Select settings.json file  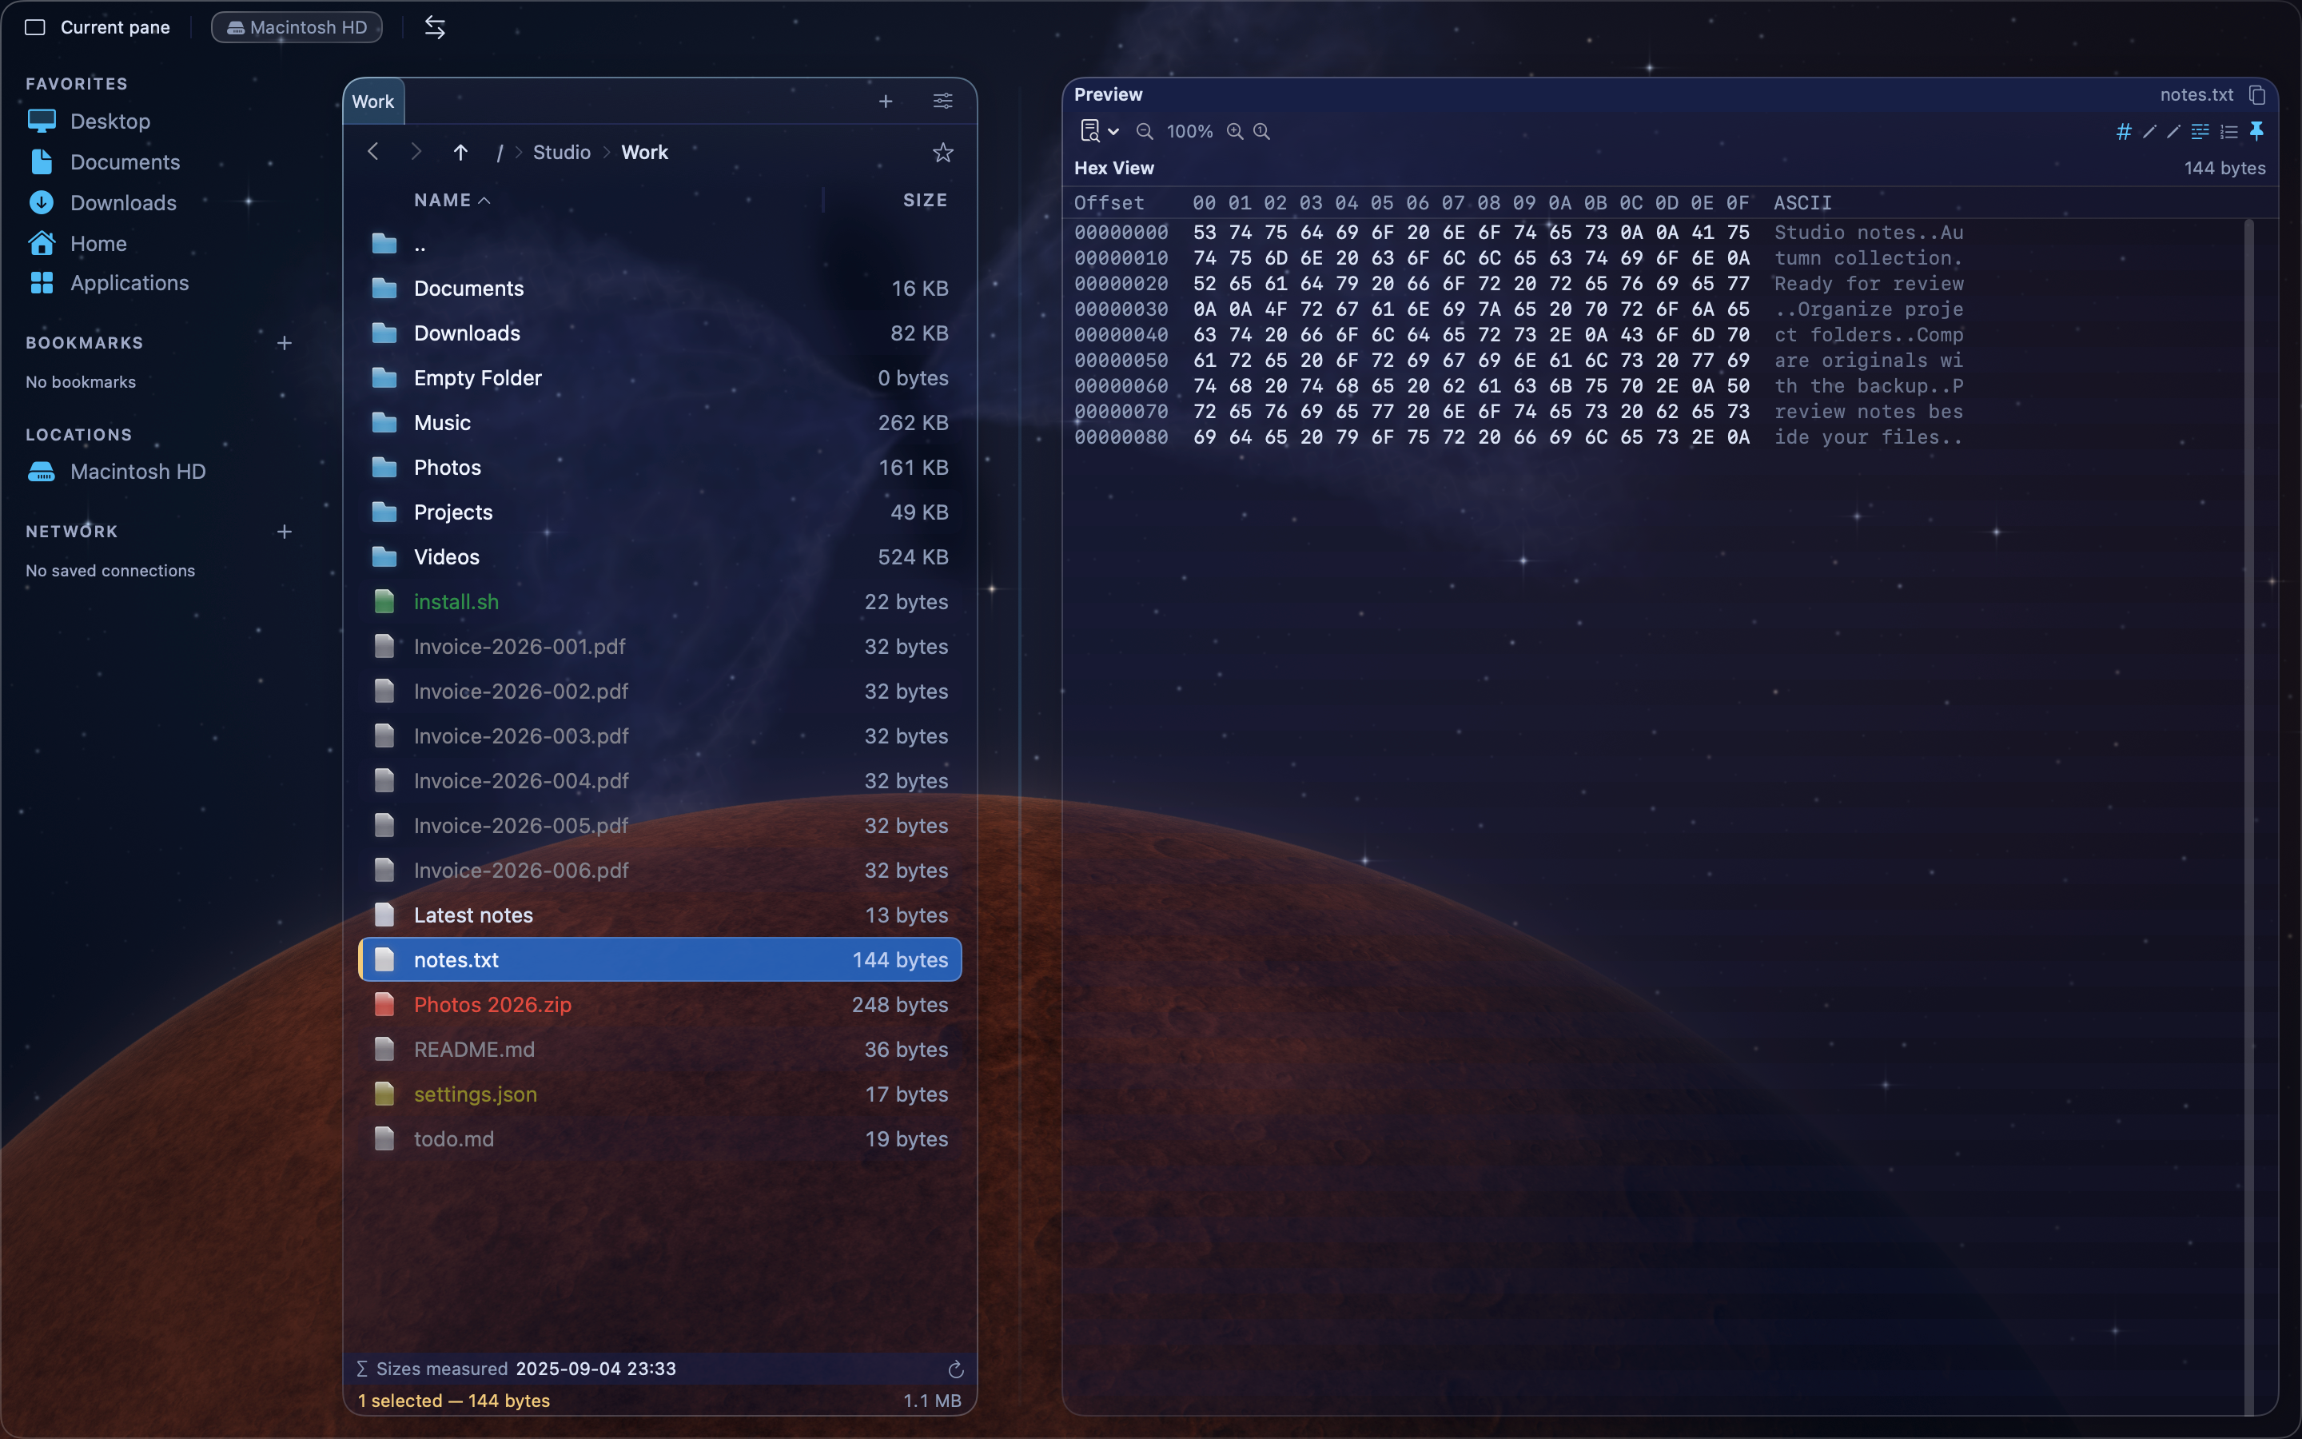[x=660, y=1094]
